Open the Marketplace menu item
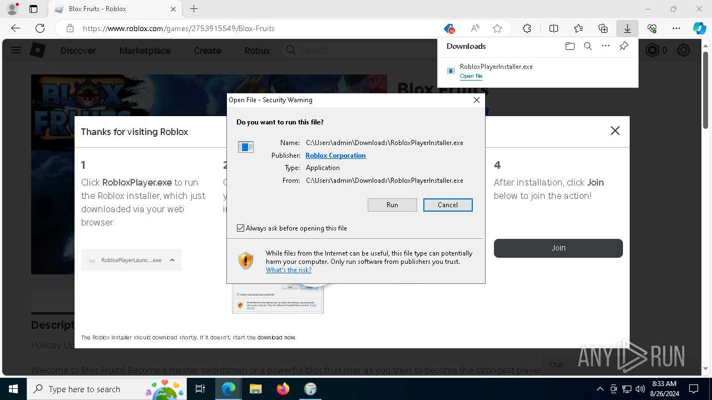 [x=145, y=51]
